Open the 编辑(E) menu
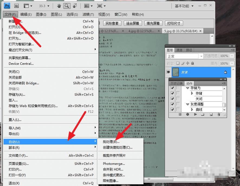240x186 pixels. tap(26, 15)
